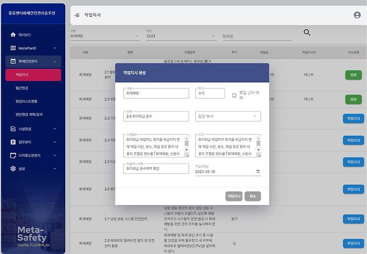Screen dimensions: 367x254
Task: Click blue 작업지시 button in row 2.3
Action: 354,119
